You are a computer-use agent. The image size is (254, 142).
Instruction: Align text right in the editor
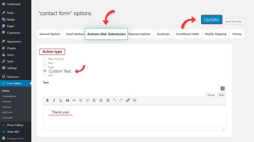(x=107, y=100)
